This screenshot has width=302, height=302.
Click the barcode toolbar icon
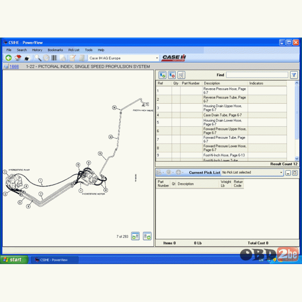point(54,58)
